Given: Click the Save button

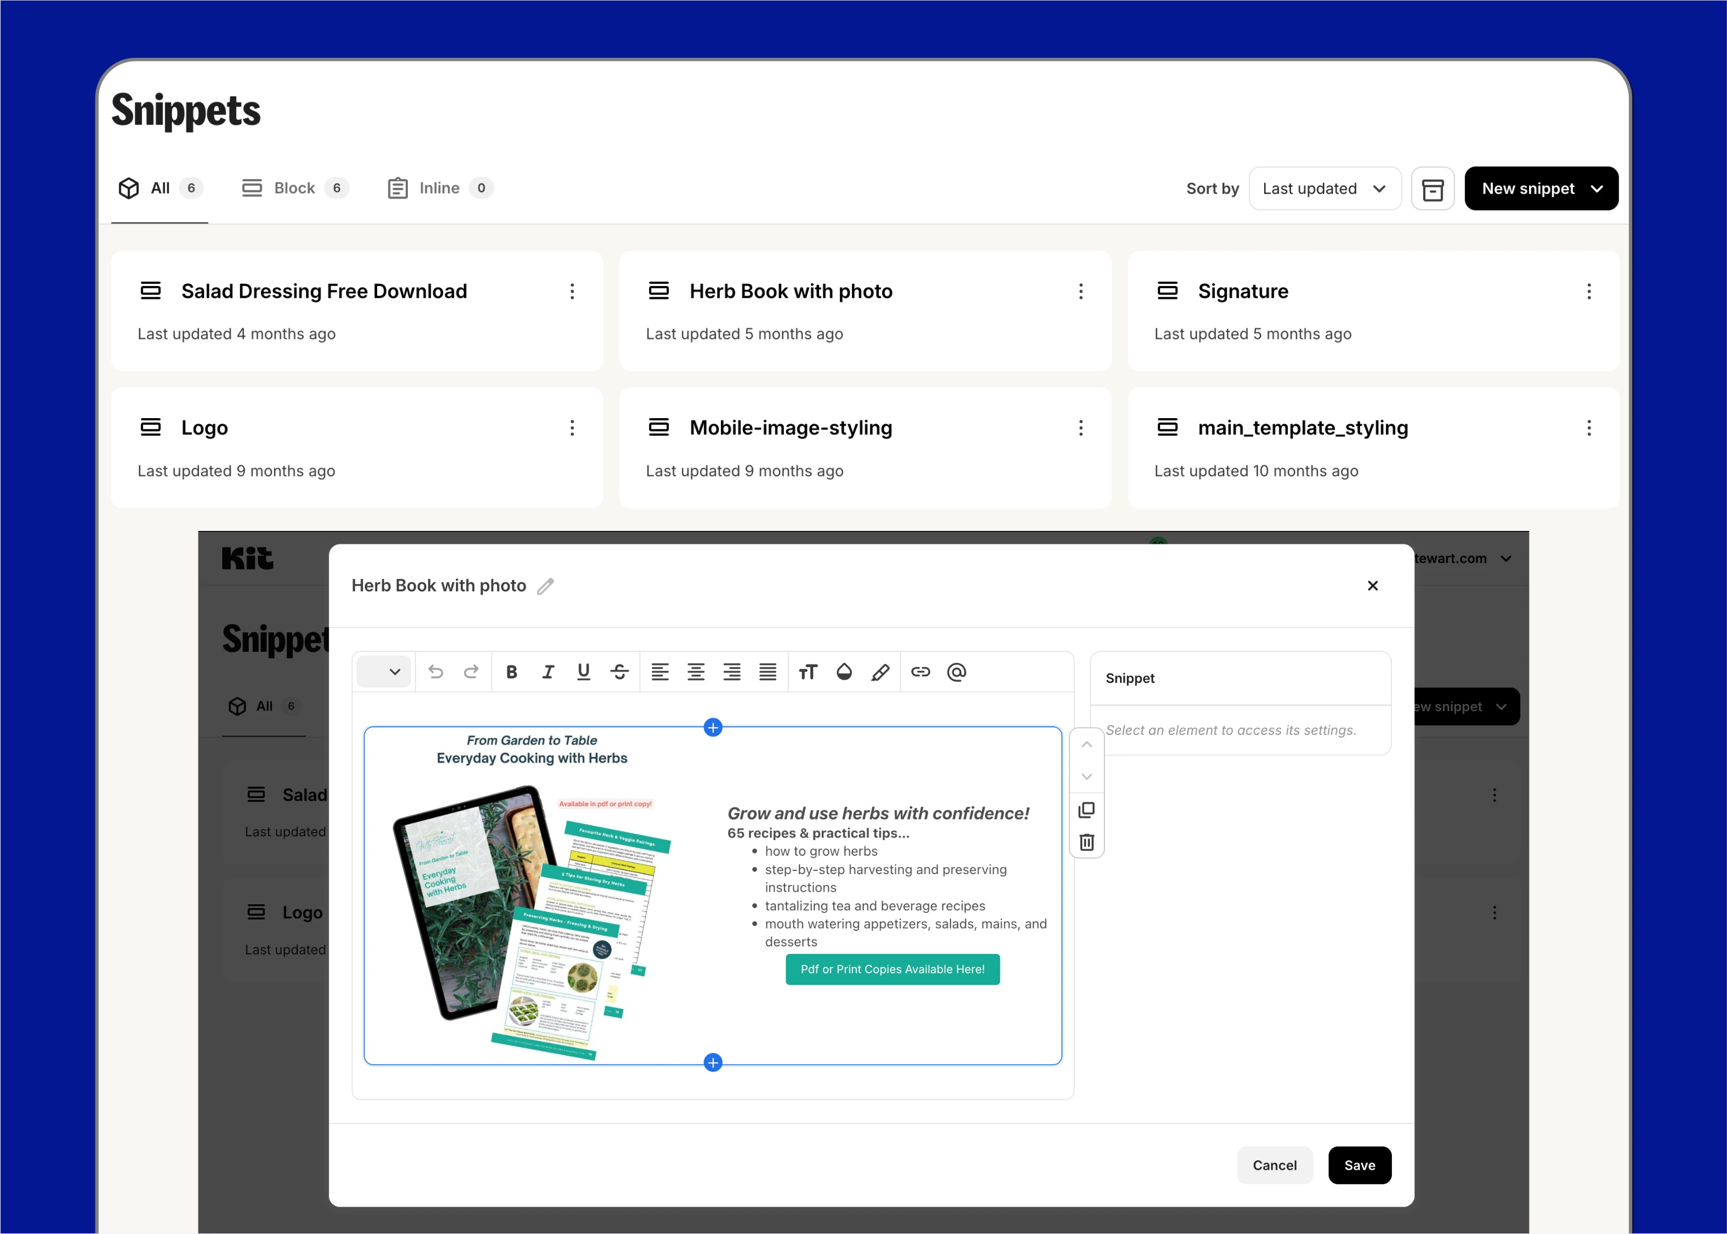Looking at the screenshot, I should tap(1359, 1165).
